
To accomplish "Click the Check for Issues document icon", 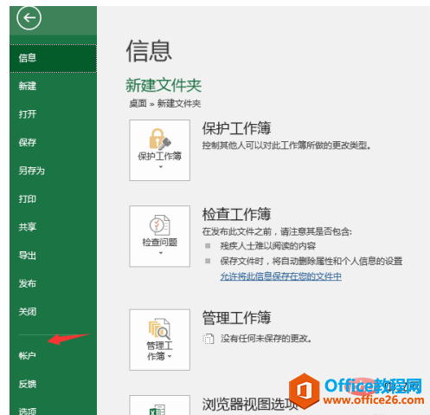I will pos(160,225).
